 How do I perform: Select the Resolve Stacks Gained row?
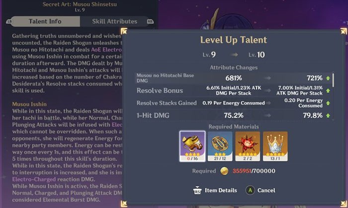[234, 103]
